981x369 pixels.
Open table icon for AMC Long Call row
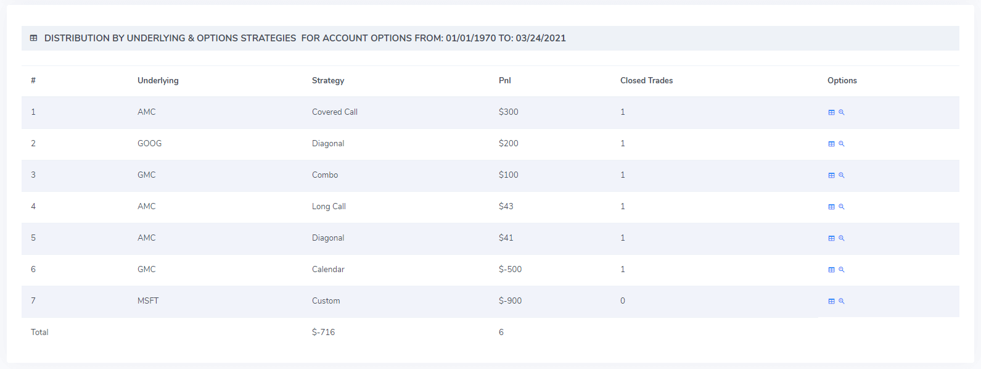click(831, 207)
